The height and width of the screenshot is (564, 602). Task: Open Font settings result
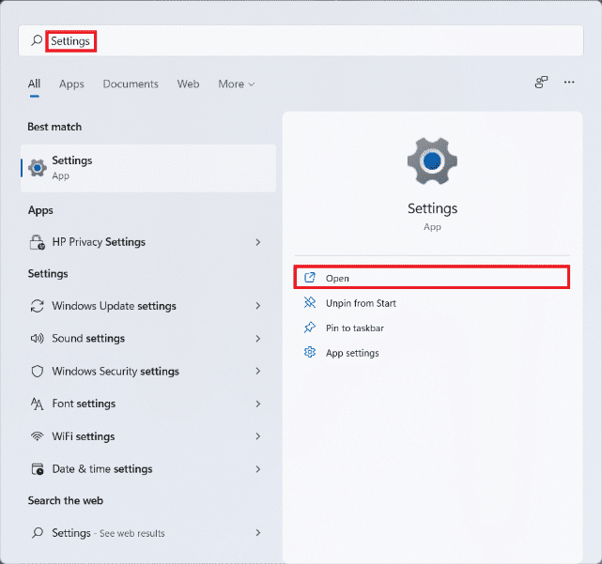click(148, 404)
